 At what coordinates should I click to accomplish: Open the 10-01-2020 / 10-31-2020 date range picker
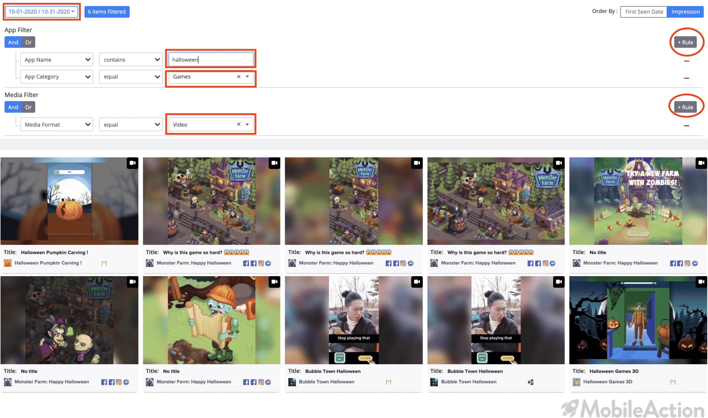[42, 12]
